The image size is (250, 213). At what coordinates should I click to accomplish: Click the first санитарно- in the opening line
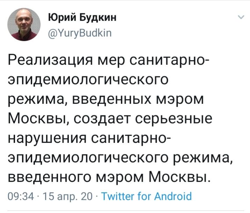[x=169, y=62]
